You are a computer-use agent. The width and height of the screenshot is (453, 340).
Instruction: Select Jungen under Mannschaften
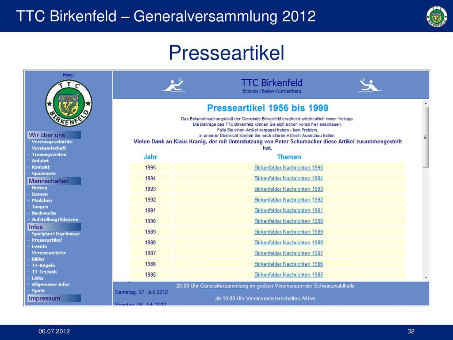coord(40,207)
